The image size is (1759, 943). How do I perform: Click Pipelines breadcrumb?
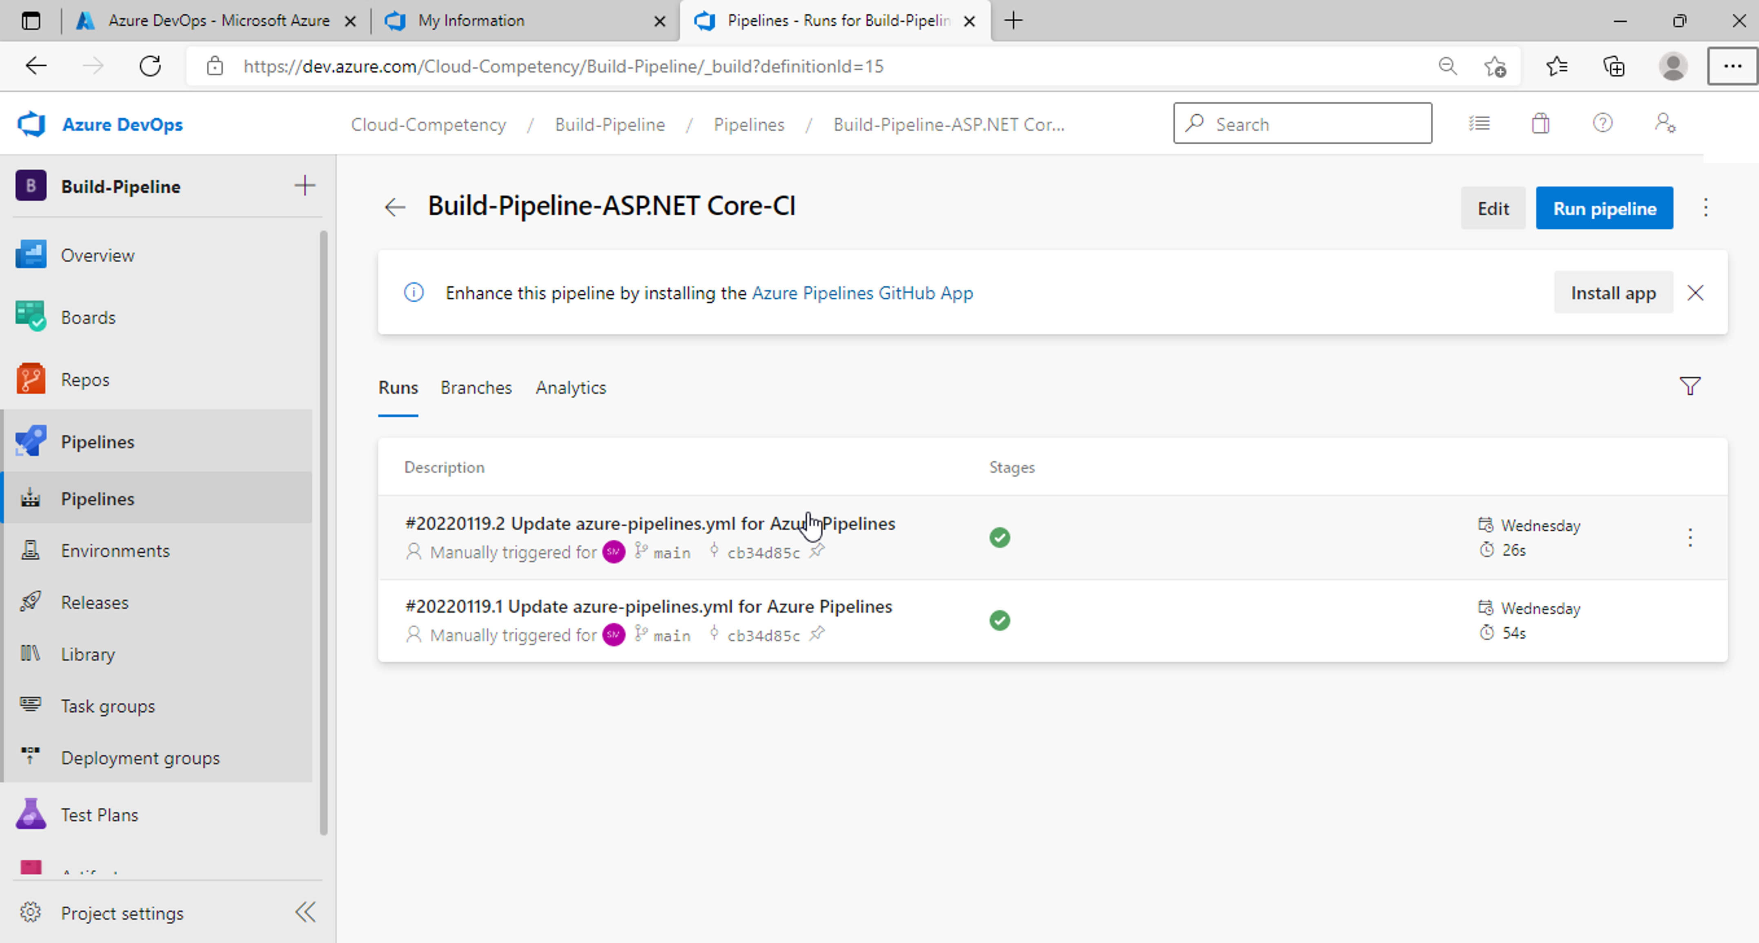pos(749,124)
